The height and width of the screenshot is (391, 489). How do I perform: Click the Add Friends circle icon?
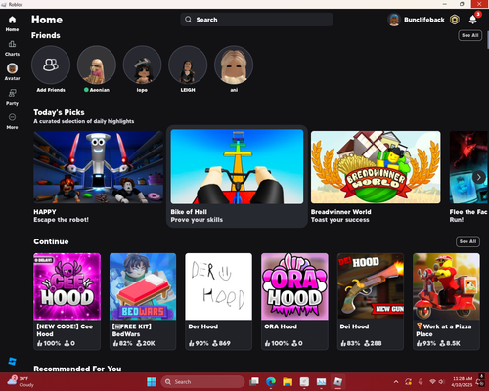[51, 65]
